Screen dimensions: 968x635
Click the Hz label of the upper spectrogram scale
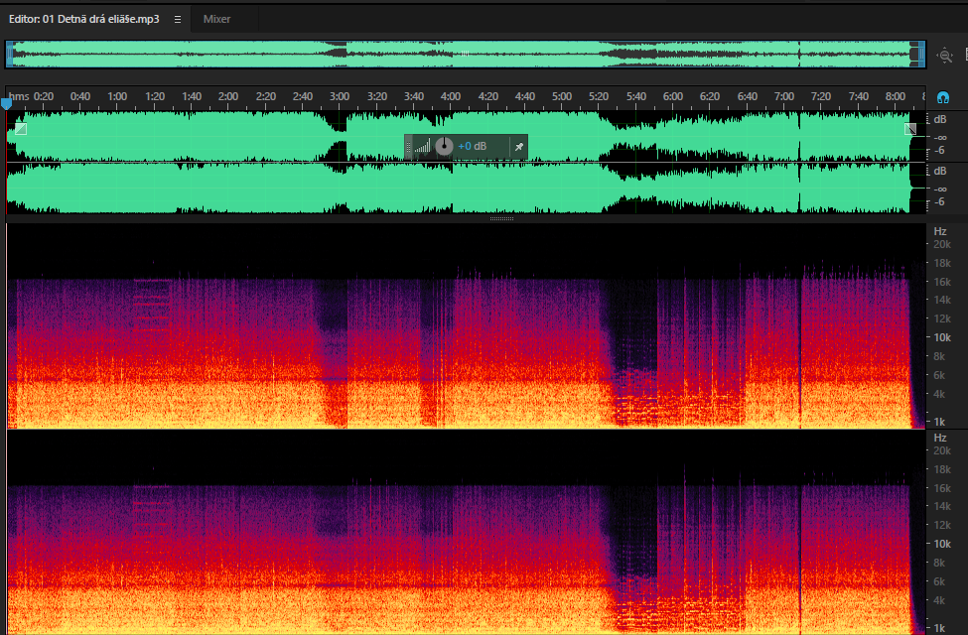click(x=940, y=231)
